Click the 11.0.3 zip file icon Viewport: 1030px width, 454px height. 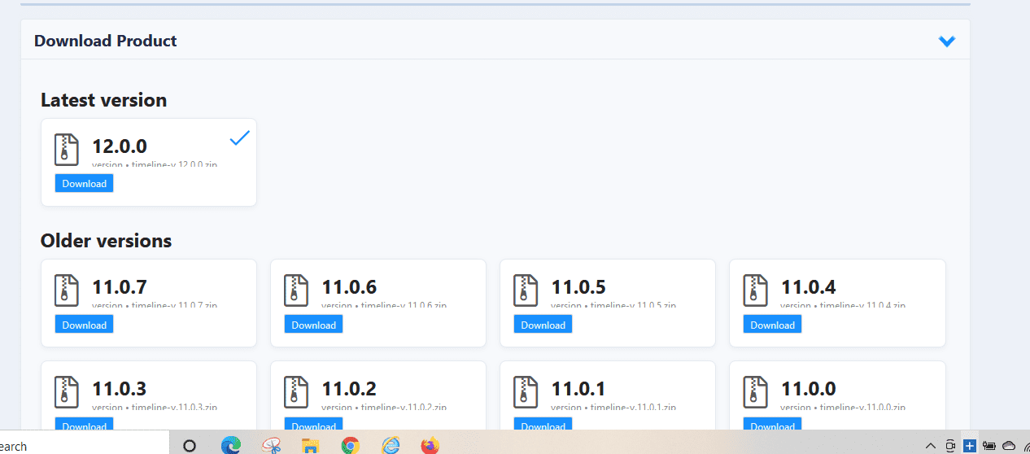67,392
